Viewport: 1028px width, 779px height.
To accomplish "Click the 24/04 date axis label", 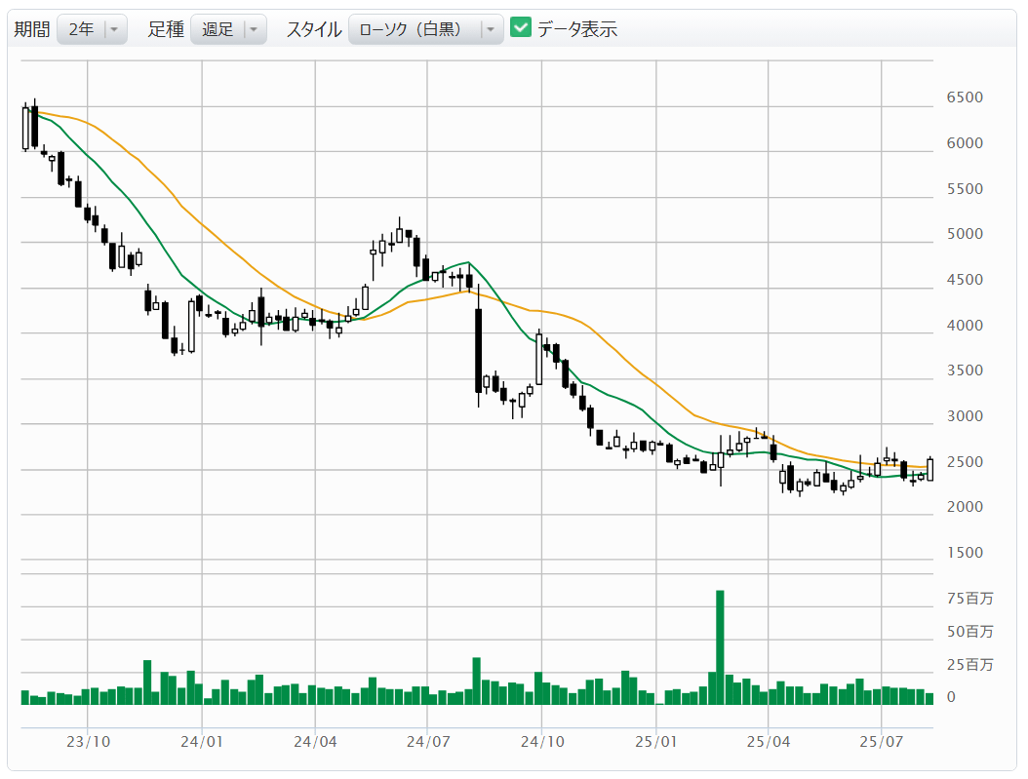I will coord(315,742).
